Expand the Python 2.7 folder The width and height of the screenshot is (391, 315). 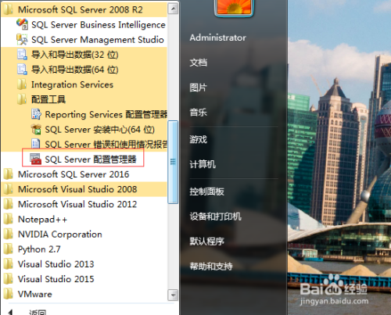coord(84,249)
